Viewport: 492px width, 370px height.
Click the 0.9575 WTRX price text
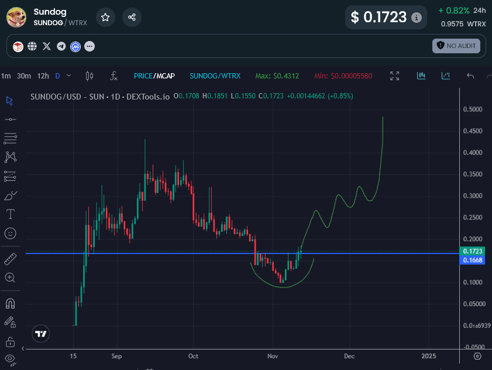tap(463, 24)
